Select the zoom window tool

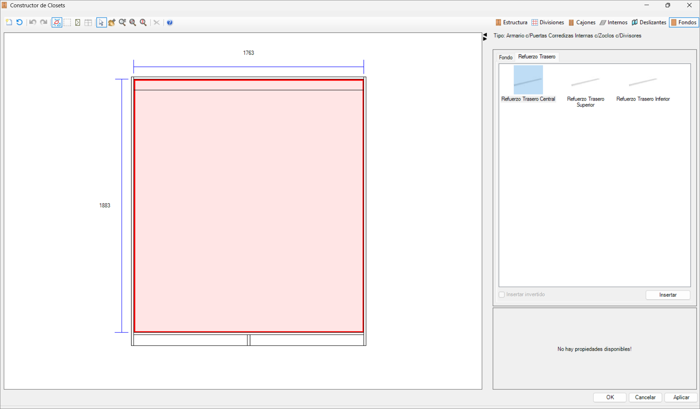133,22
